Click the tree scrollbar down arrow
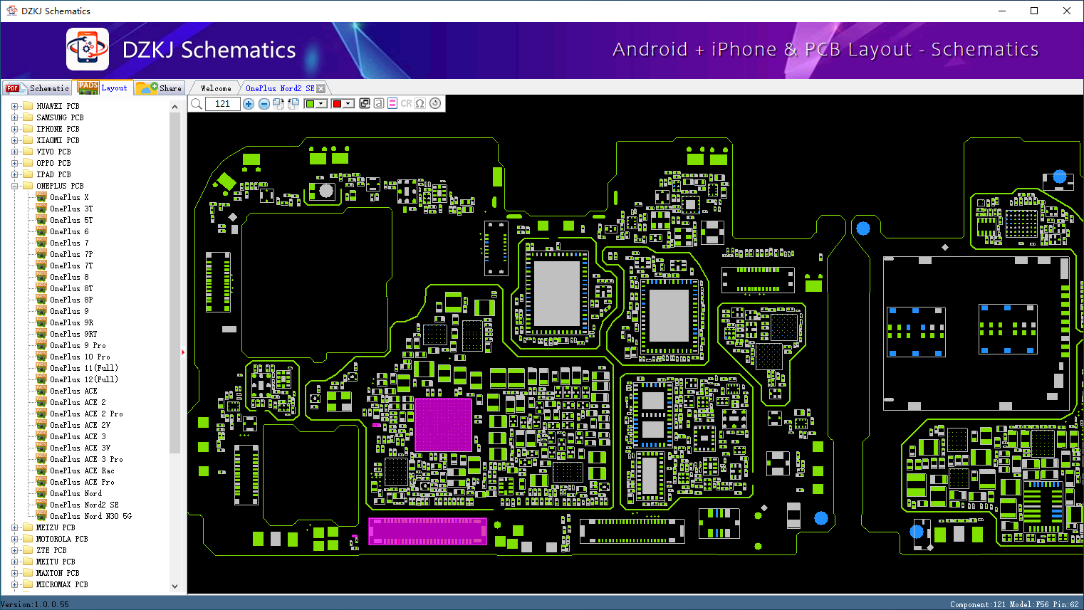 [x=175, y=587]
